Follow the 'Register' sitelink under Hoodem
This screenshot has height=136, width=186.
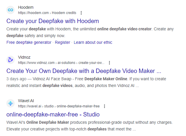63,42
